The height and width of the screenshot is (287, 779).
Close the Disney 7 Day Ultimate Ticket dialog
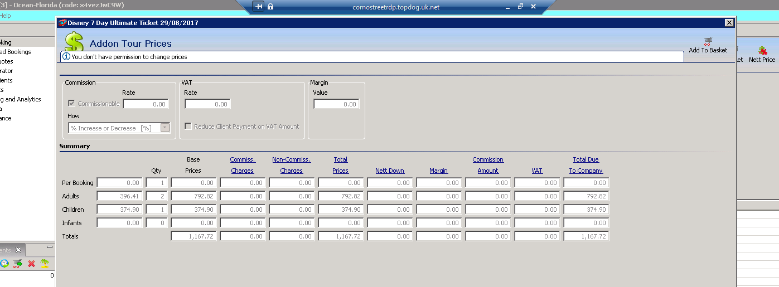pyautogui.click(x=729, y=23)
